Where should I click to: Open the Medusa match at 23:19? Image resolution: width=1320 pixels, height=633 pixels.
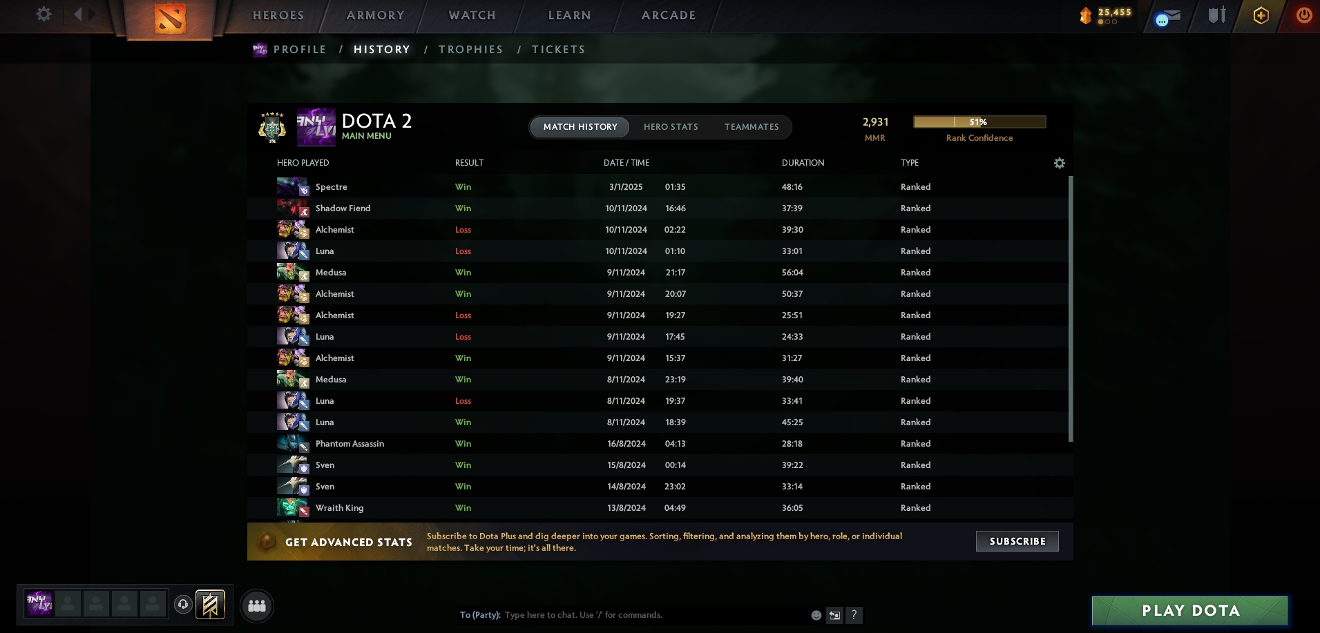click(x=658, y=379)
